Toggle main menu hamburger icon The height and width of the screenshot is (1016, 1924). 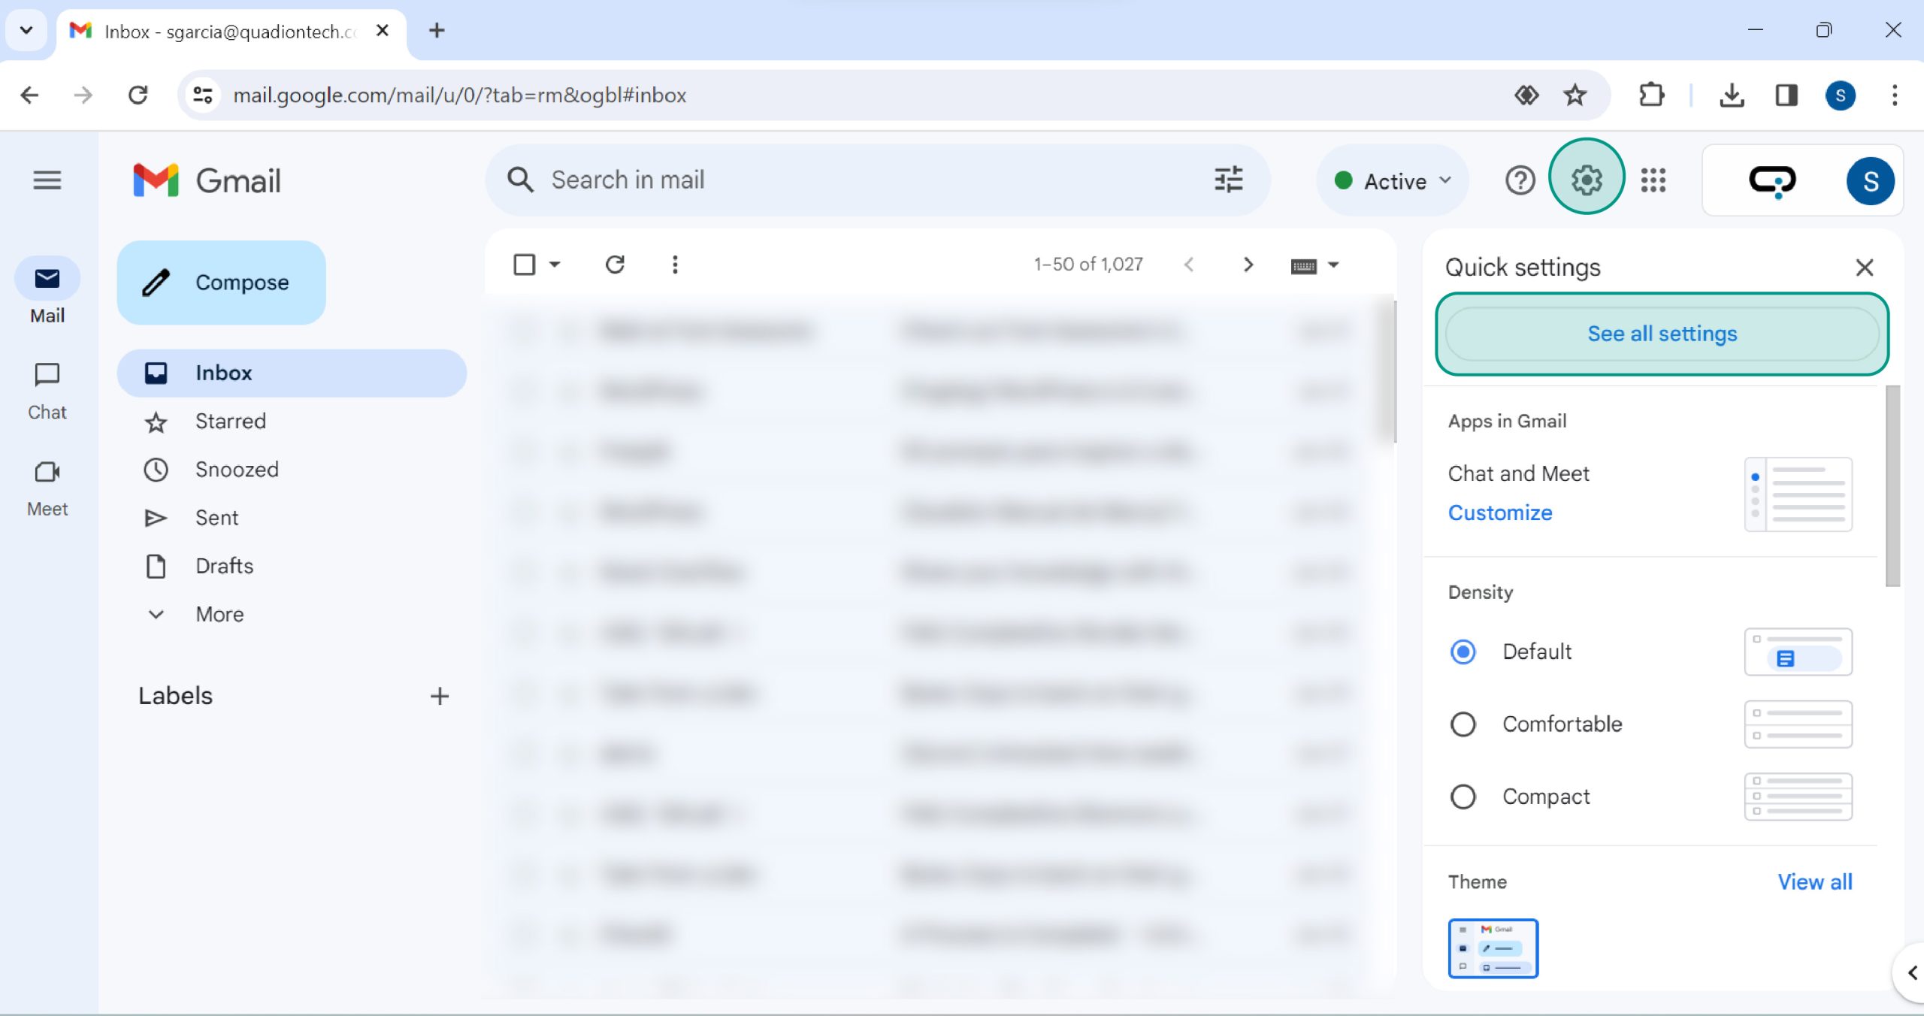pos(47,180)
